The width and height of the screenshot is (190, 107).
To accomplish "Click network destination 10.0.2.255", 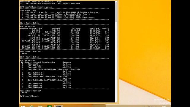I will click(x=34, y=36).
